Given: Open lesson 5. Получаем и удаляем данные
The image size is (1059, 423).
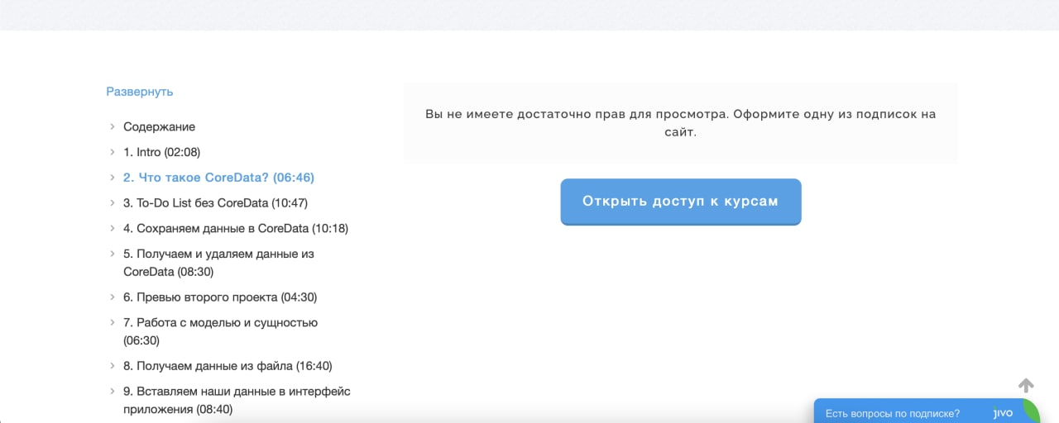Looking at the screenshot, I should pyautogui.click(x=219, y=263).
